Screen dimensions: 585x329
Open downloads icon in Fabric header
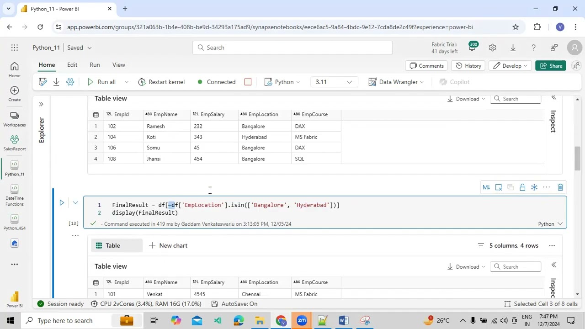click(513, 48)
